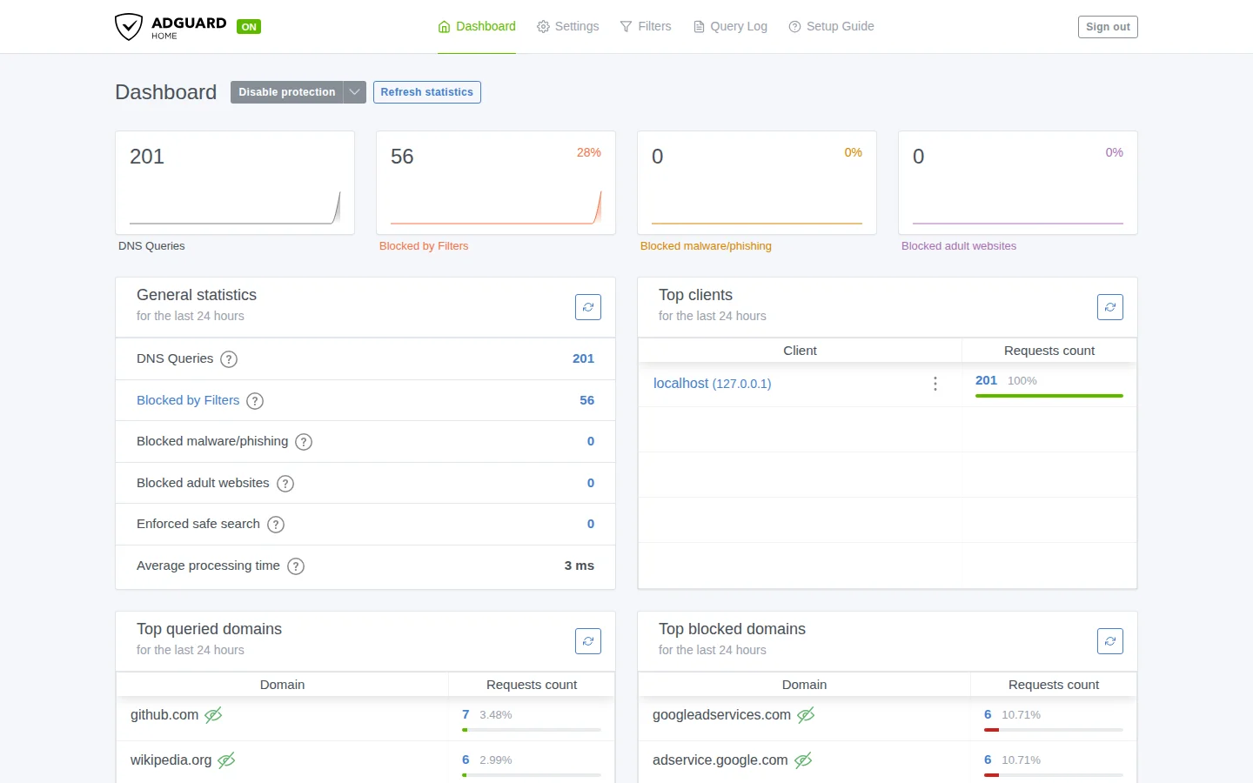Screen dimensions: 1253x783
Task: Toggle blocking for adservice.google.com domain
Action: (x=803, y=760)
